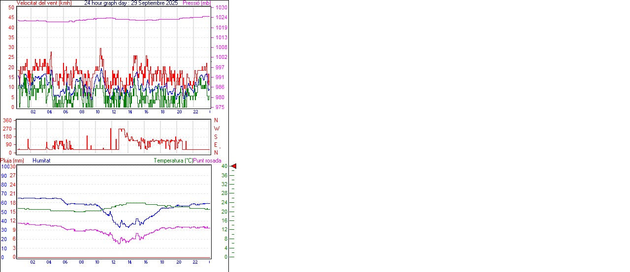Click the red arrow marker beside temperature axis
The width and height of the screenshot is (630, 272).
point(234,166)
